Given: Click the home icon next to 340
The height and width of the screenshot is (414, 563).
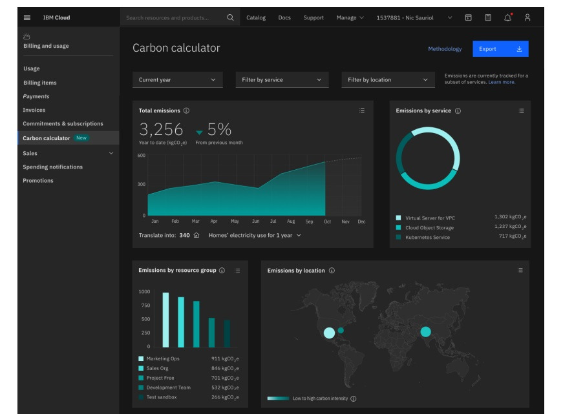Looking at the screenshot, I should (x=197, y=235).
